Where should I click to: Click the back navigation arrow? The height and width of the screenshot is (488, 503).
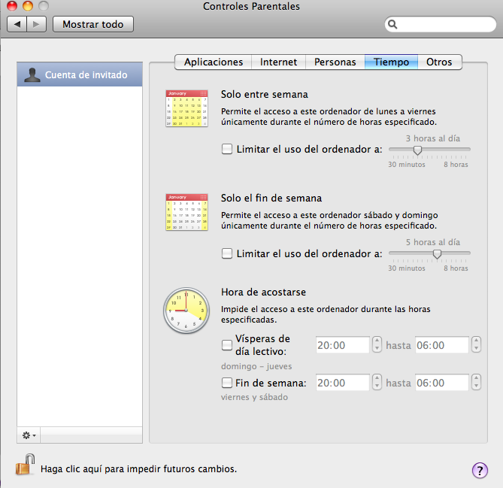(18, 24)
